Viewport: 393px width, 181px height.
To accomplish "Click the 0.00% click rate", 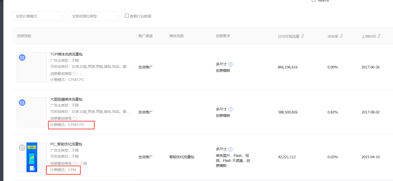I will point(333,67).
